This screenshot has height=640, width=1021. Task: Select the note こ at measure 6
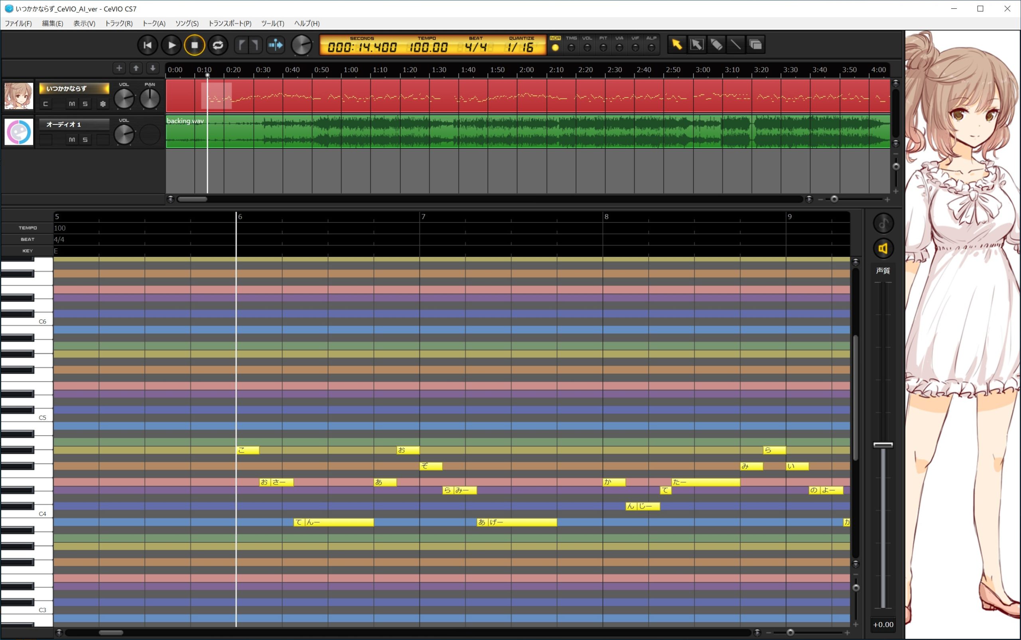pos(248,450)
